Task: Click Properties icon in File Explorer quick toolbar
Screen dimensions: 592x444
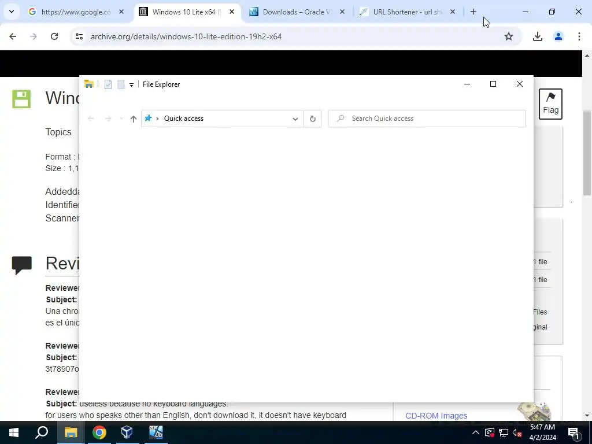Action: [x=108, y=84]
